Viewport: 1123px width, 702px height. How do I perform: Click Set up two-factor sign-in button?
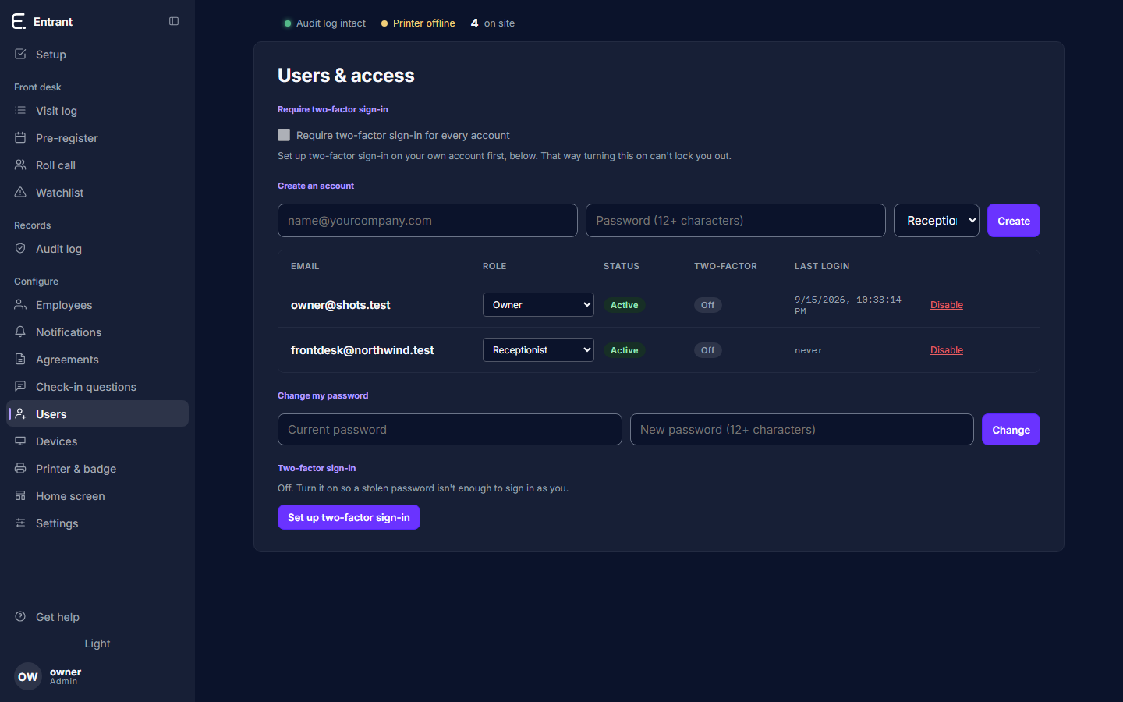[x=349, y=517]
